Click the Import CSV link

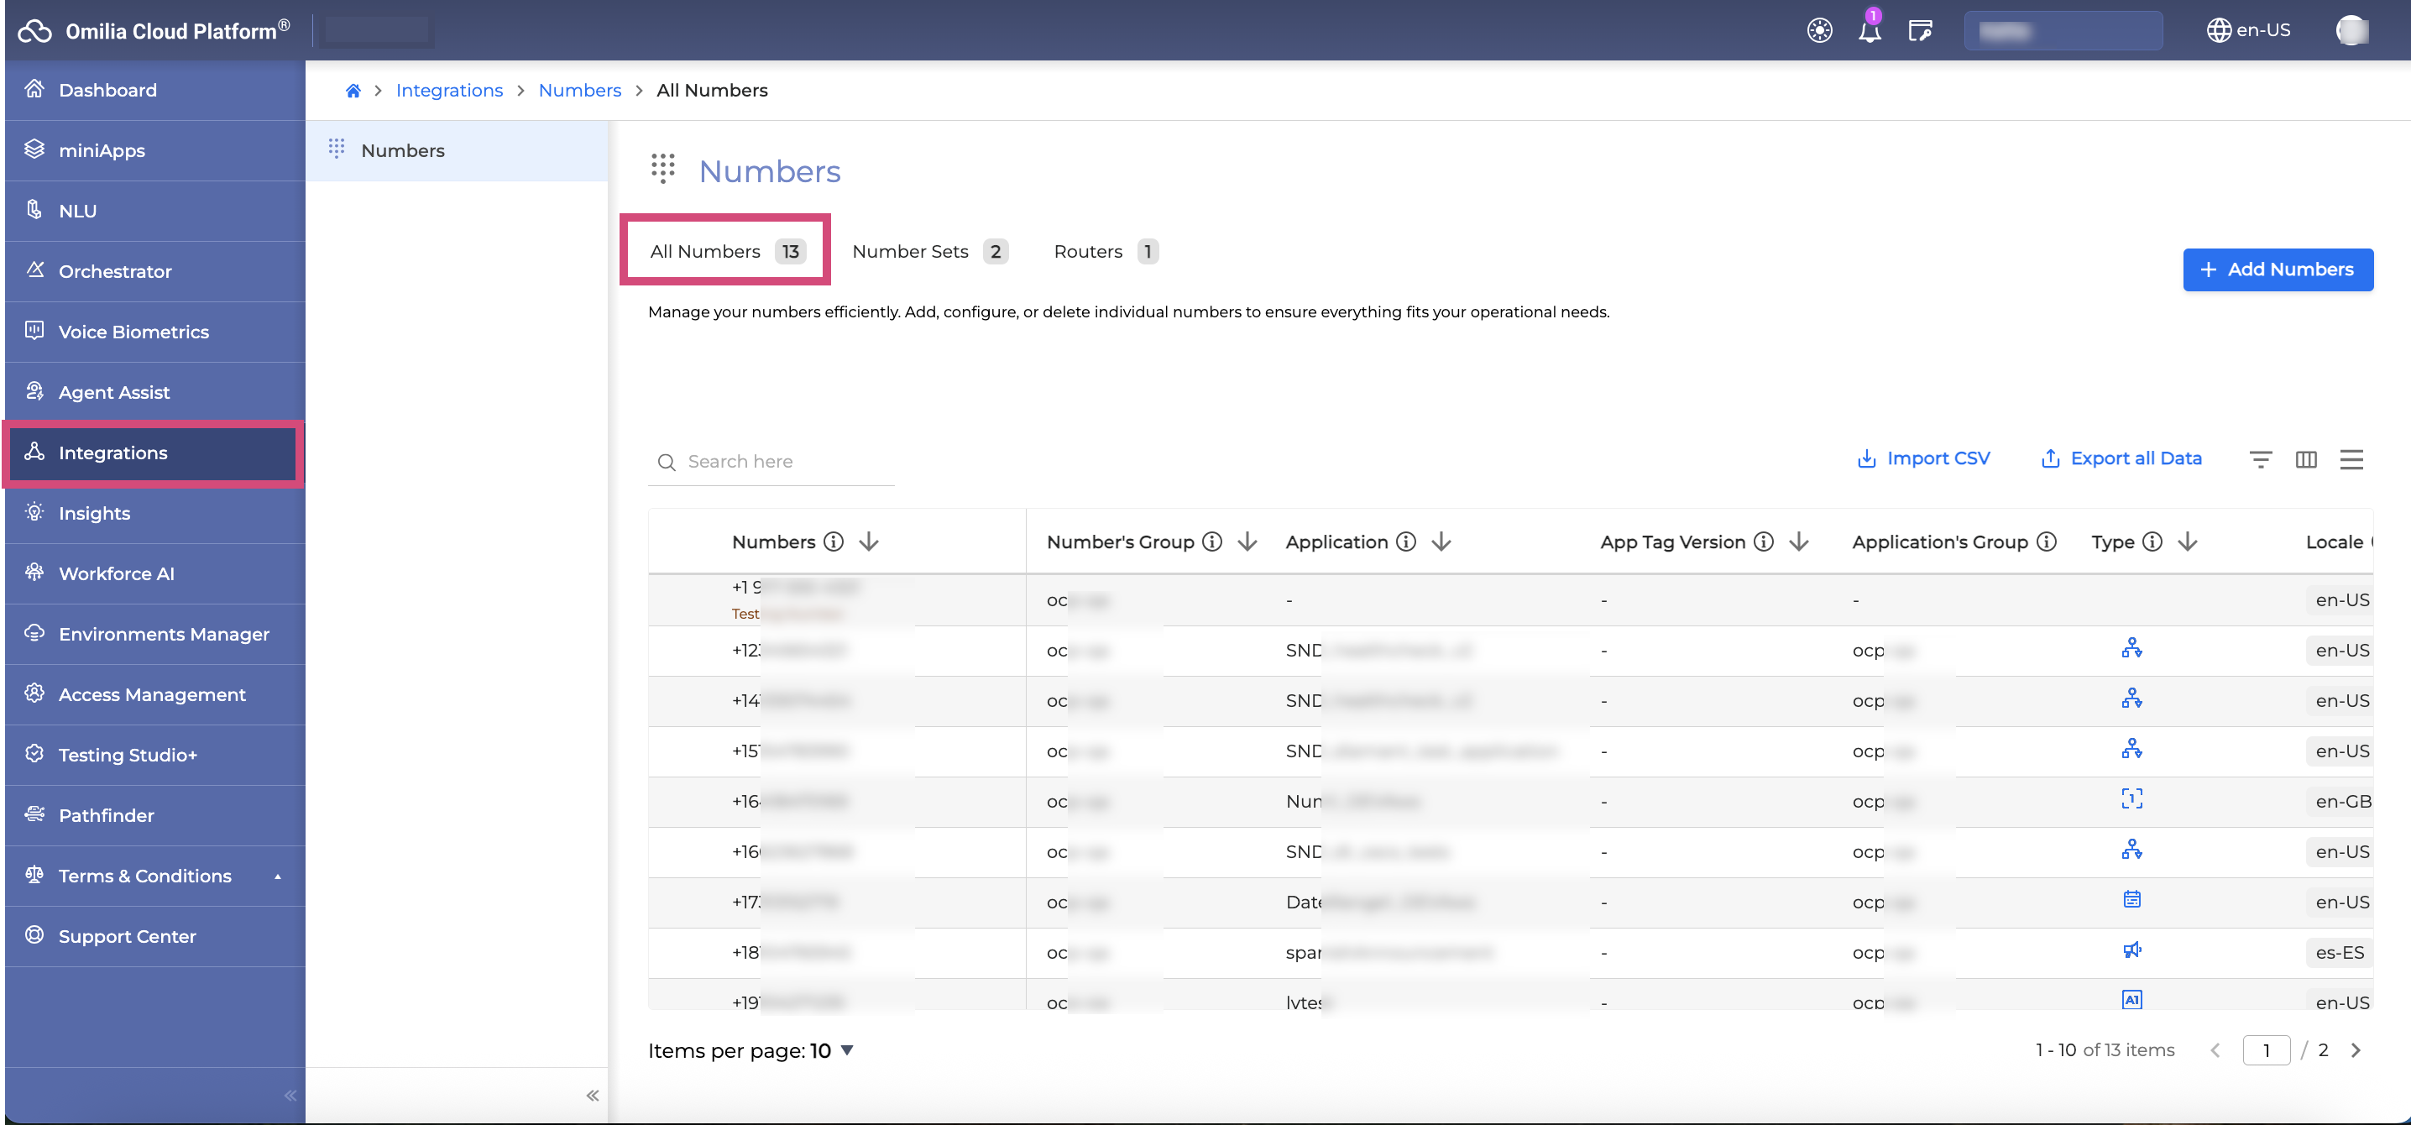1923,458
